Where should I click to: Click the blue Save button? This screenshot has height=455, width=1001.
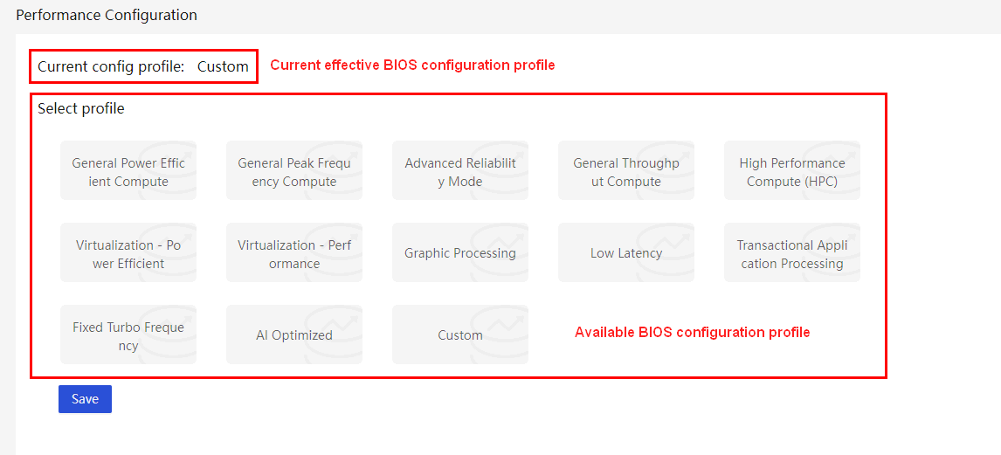[85, 399]
